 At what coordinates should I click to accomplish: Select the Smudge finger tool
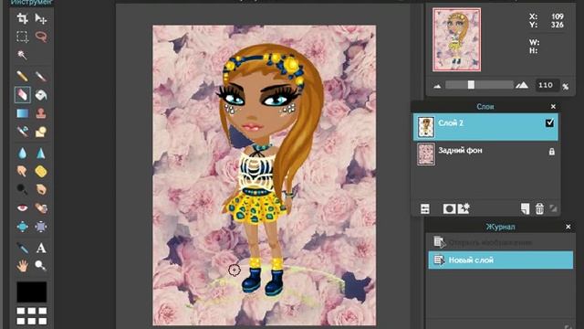22,171
